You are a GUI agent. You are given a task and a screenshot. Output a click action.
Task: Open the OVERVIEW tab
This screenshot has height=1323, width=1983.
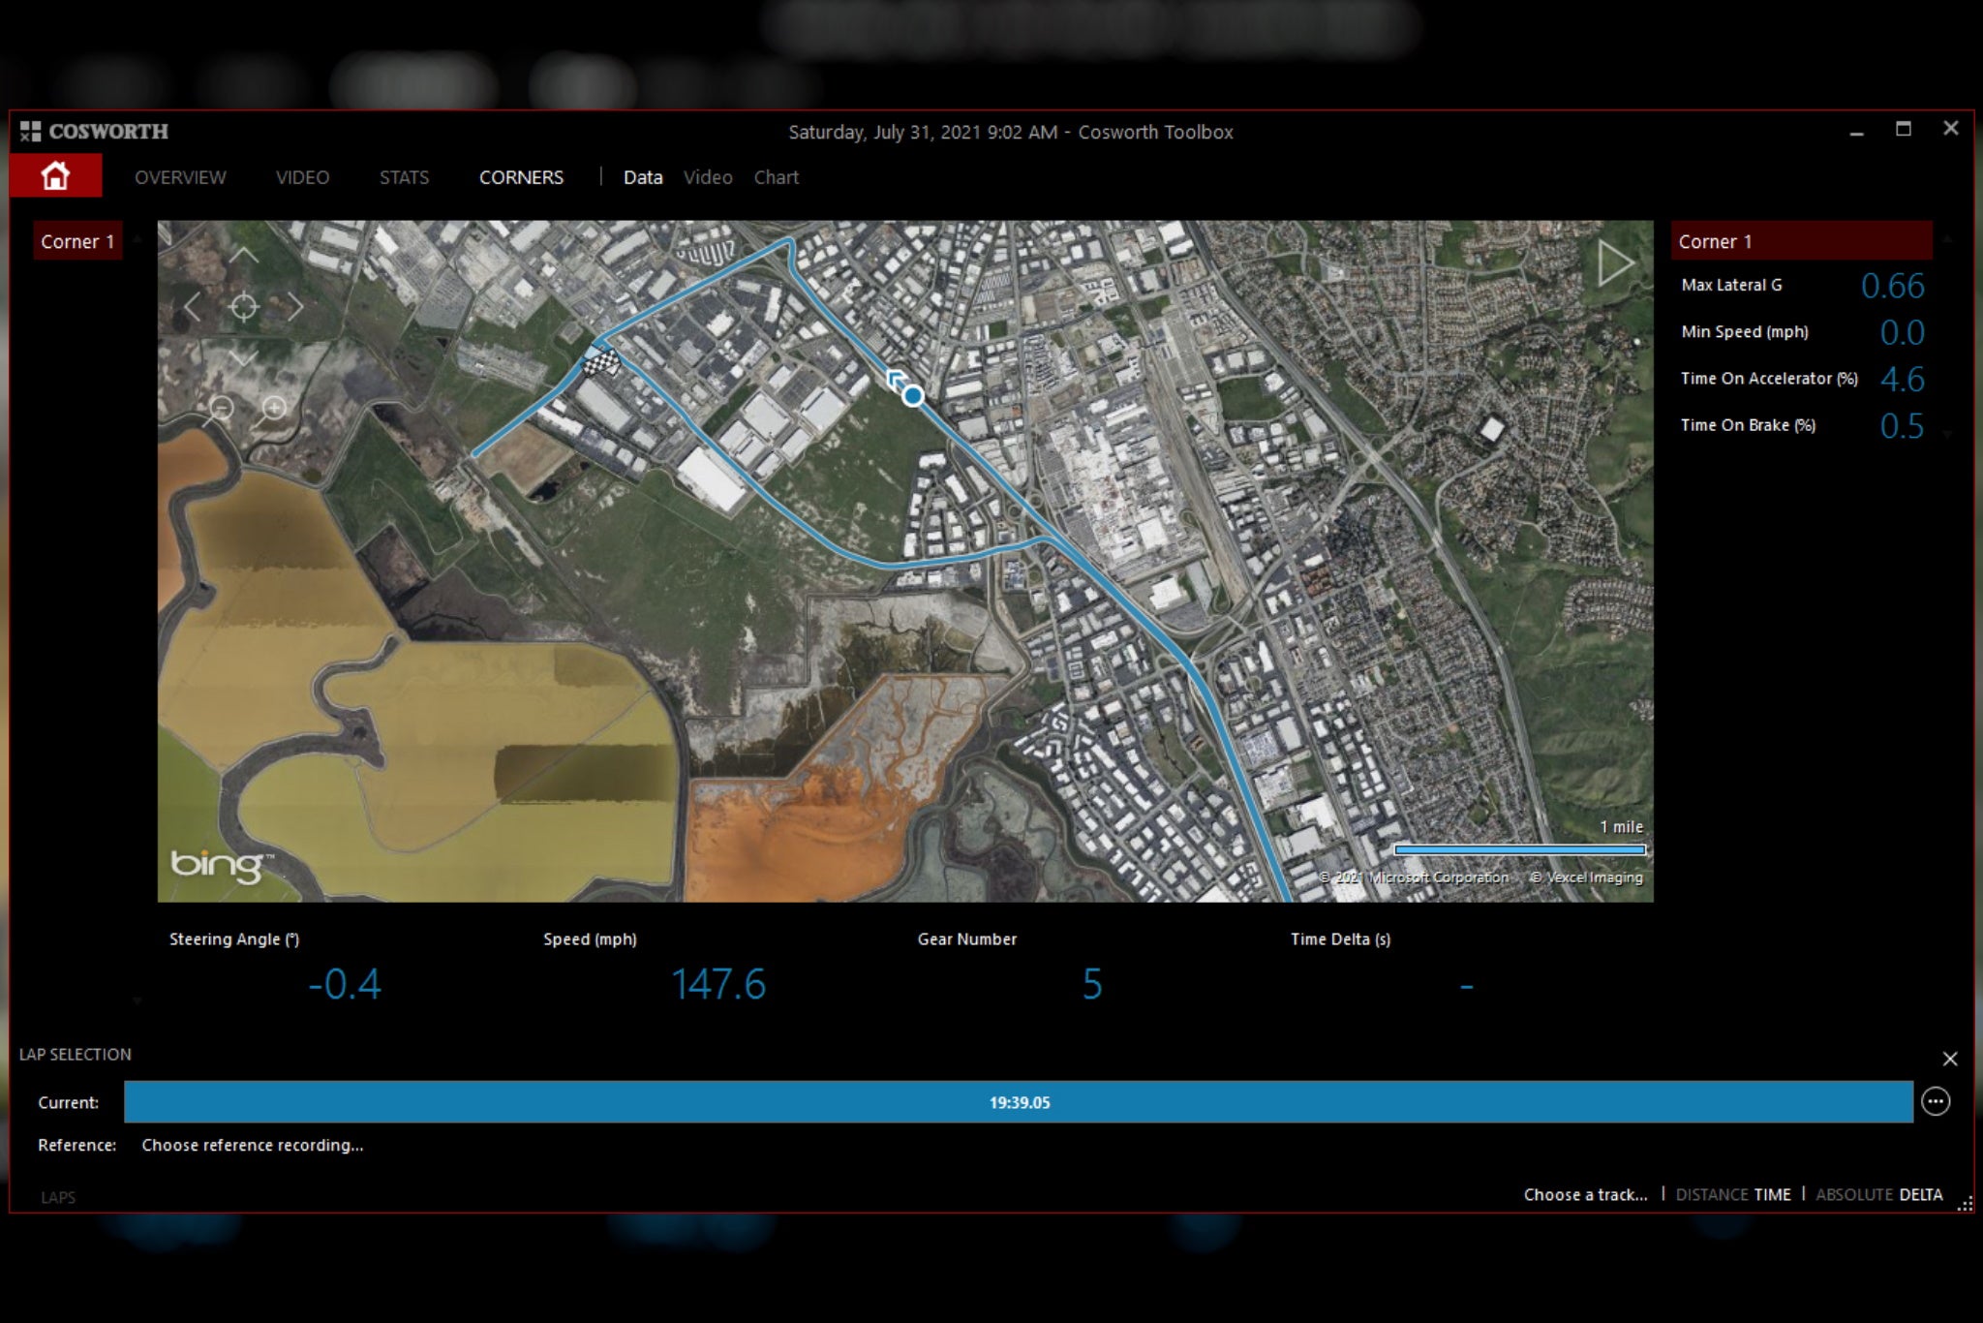pyautogui.click(x=180, y=177)
